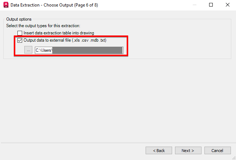
Task: Click the separator line above the Back button
Action: pyautogui.click(x=118, y=143)
